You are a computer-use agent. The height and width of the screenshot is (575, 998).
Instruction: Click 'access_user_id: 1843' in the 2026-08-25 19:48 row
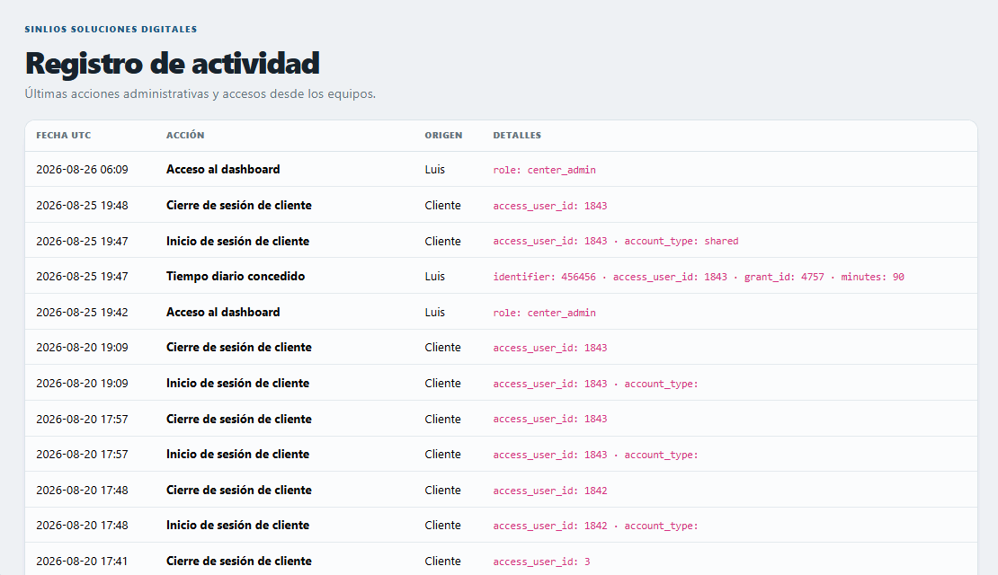(x=550, y=206)
